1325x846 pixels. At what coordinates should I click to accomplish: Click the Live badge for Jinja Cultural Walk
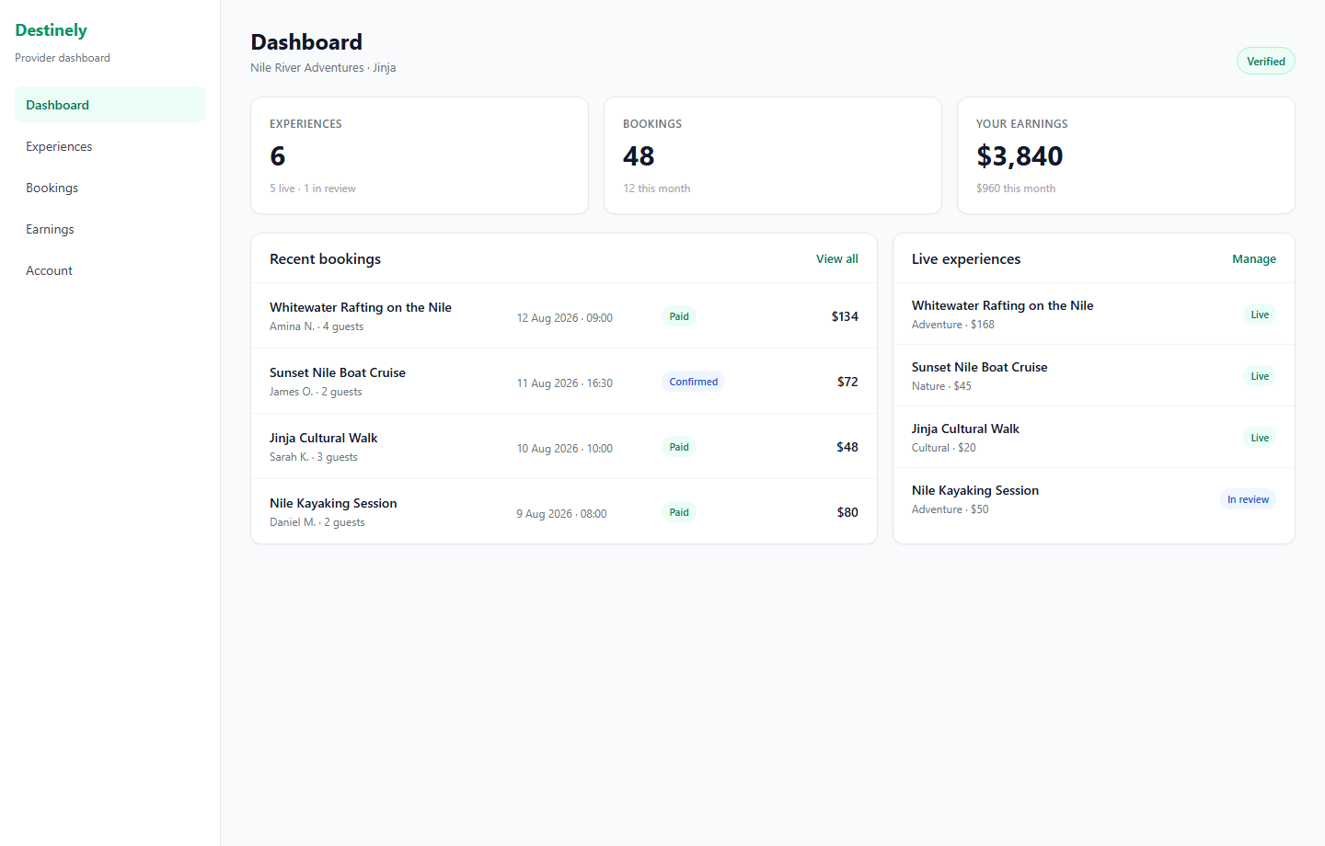1260,438
